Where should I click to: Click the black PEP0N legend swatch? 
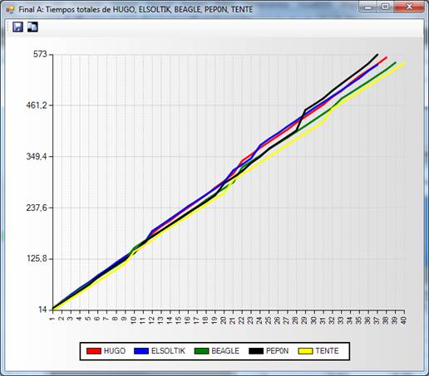point(256,351)
